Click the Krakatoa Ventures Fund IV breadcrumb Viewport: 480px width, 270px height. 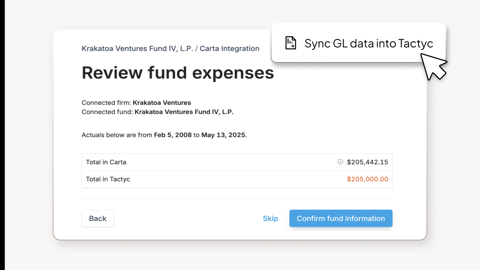point(137,49)
